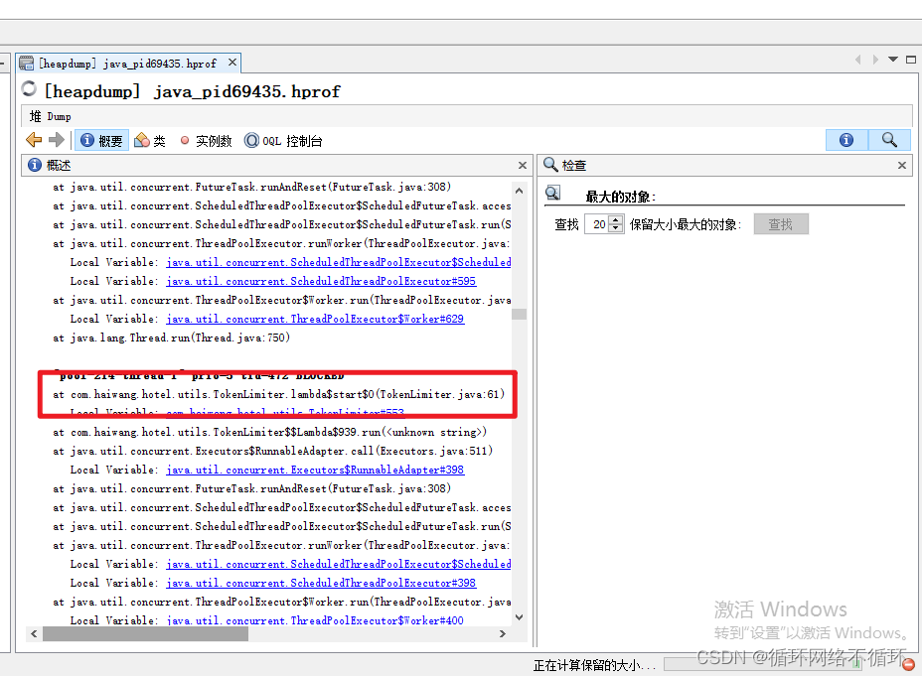922x676 pixels.
Task: Click the search magnifier in the top-right toolbar
Action: pyautogui.click(x=889, y=140)
